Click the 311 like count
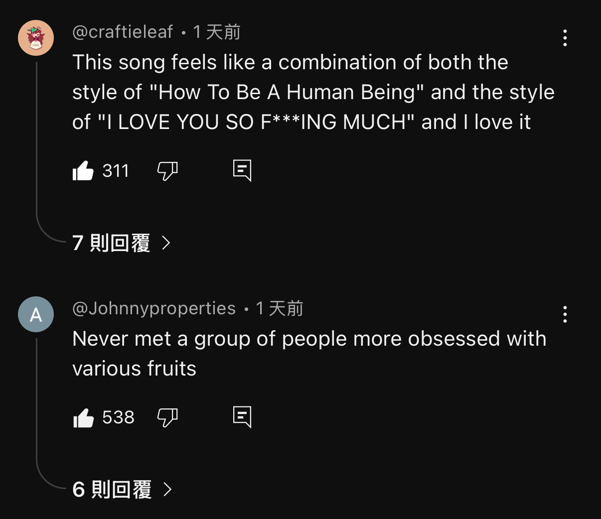Screen dimensions: 601x519 [116, 171]
